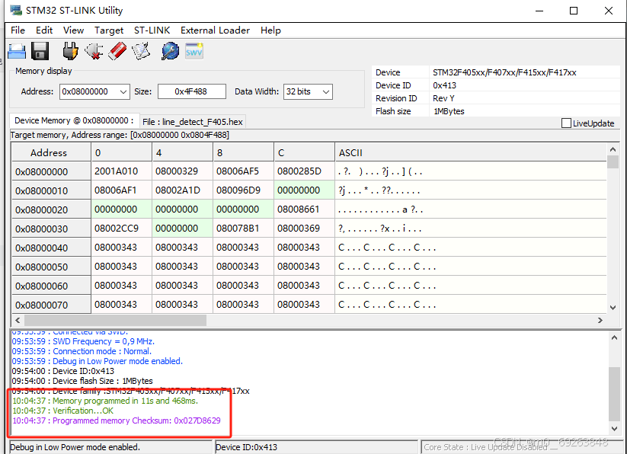Click the horizontal scrollbar left arrow

point(18,320)
